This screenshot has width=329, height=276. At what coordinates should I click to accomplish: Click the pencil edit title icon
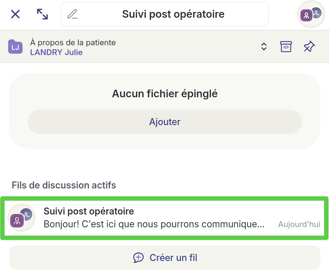[x=72, y=14]
